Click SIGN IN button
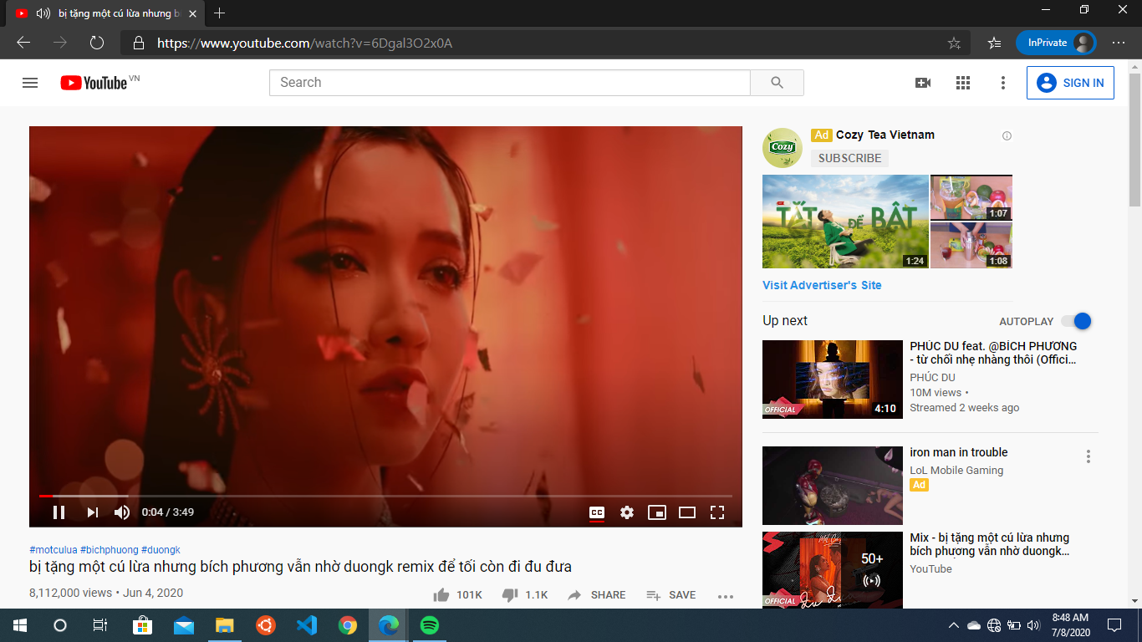This screenshot has width=1142, height=642. pos(1070,83)
